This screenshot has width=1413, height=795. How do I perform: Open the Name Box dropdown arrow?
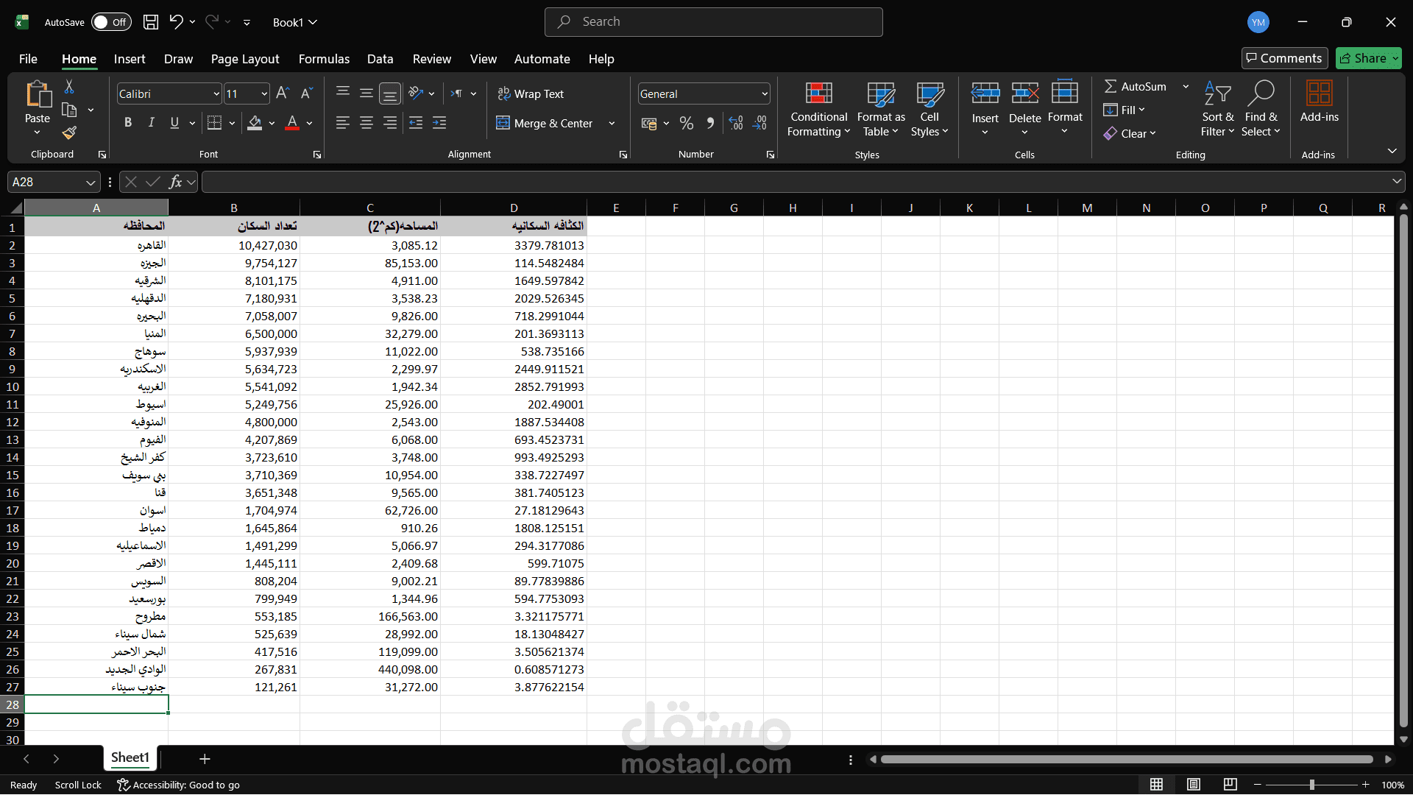(x=91, y=183)
